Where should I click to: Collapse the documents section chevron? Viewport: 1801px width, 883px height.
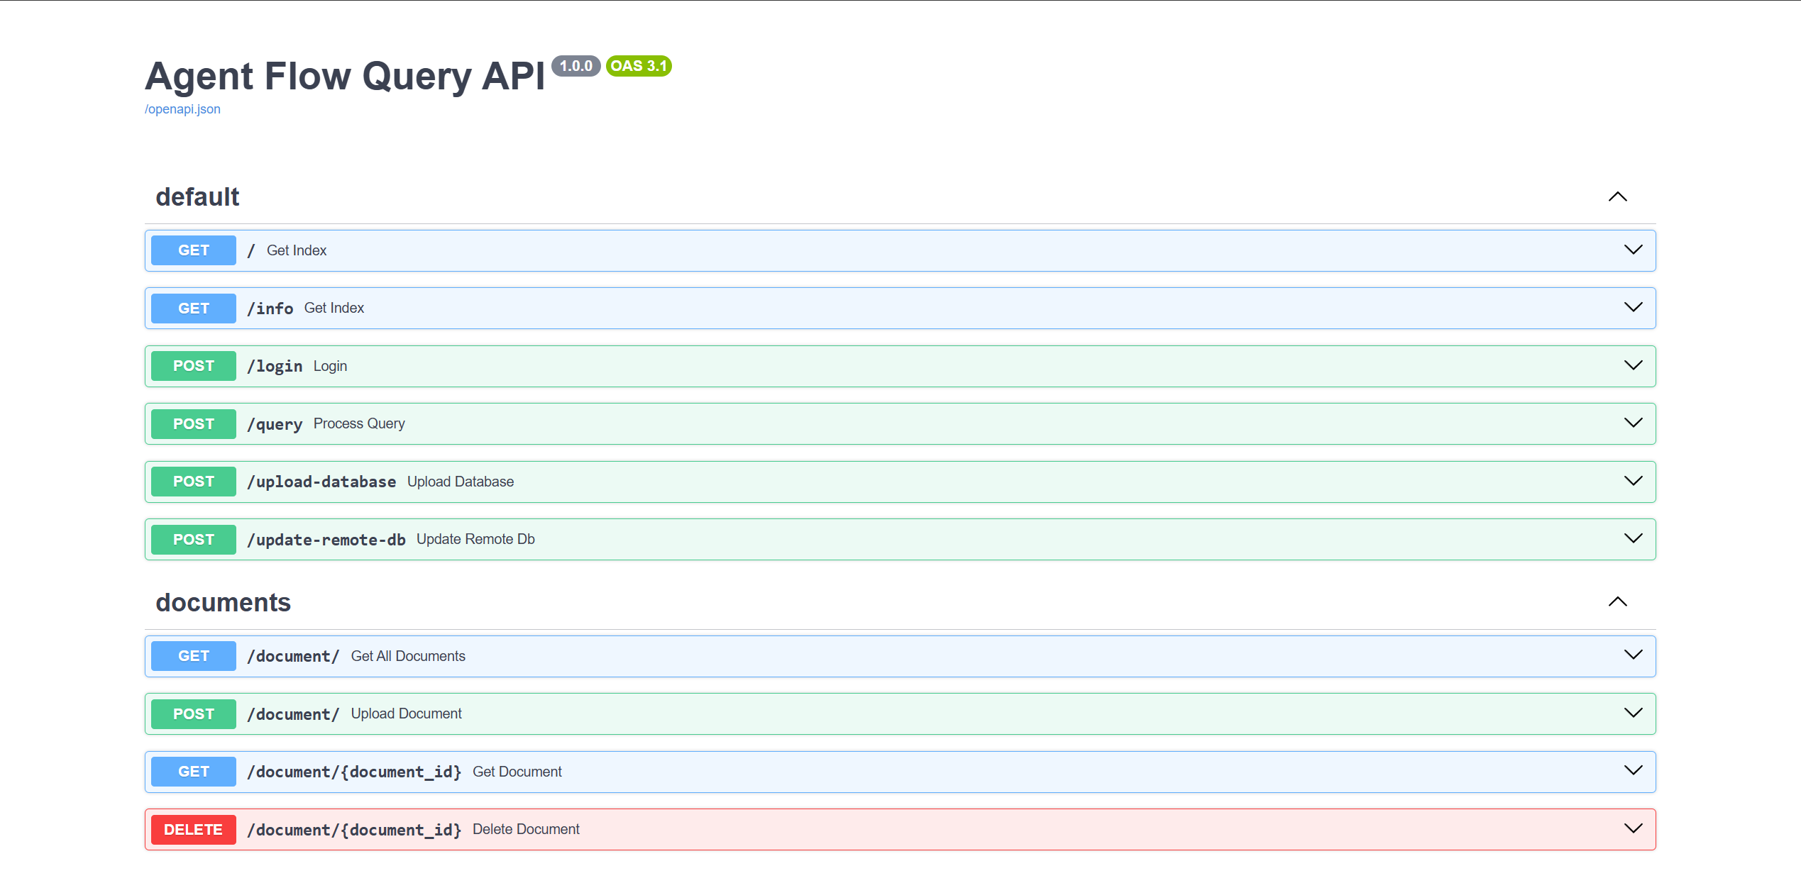[1617, 602]
